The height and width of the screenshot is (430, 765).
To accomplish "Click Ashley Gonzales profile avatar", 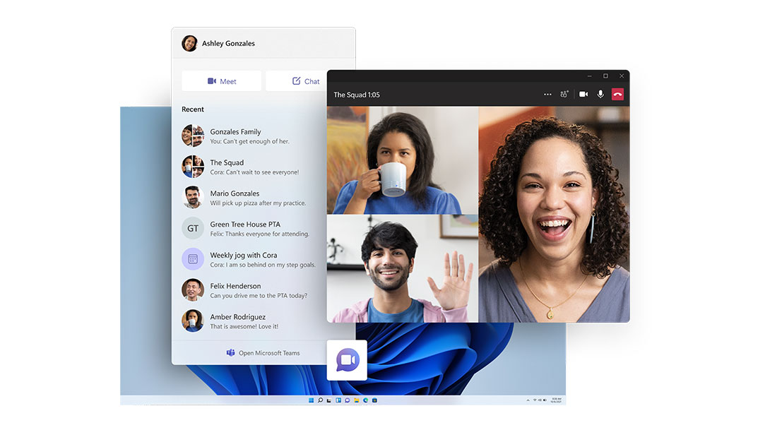I will tap(189, 44).
